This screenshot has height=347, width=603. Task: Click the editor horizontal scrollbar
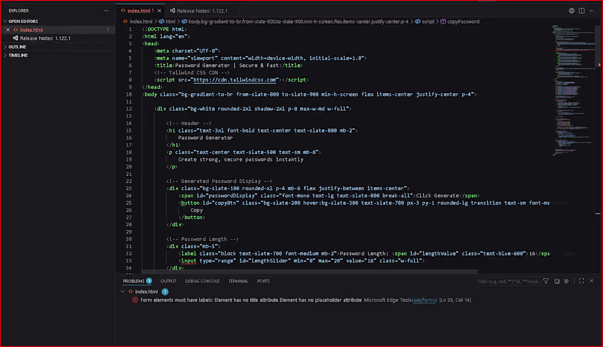310,271
